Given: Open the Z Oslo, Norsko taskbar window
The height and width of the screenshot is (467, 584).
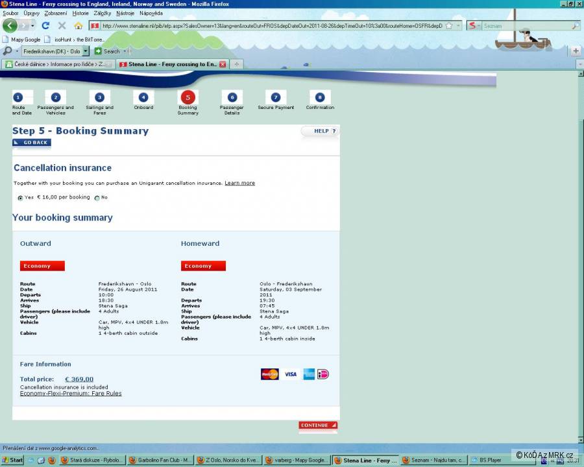Looking at the screenshot, I should [228, 461].
